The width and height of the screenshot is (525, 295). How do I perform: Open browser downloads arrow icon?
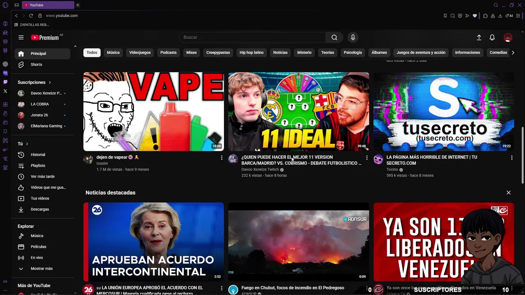[x=500, y=16]
